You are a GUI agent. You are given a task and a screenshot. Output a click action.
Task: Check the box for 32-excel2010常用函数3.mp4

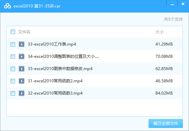coord(13,93)
